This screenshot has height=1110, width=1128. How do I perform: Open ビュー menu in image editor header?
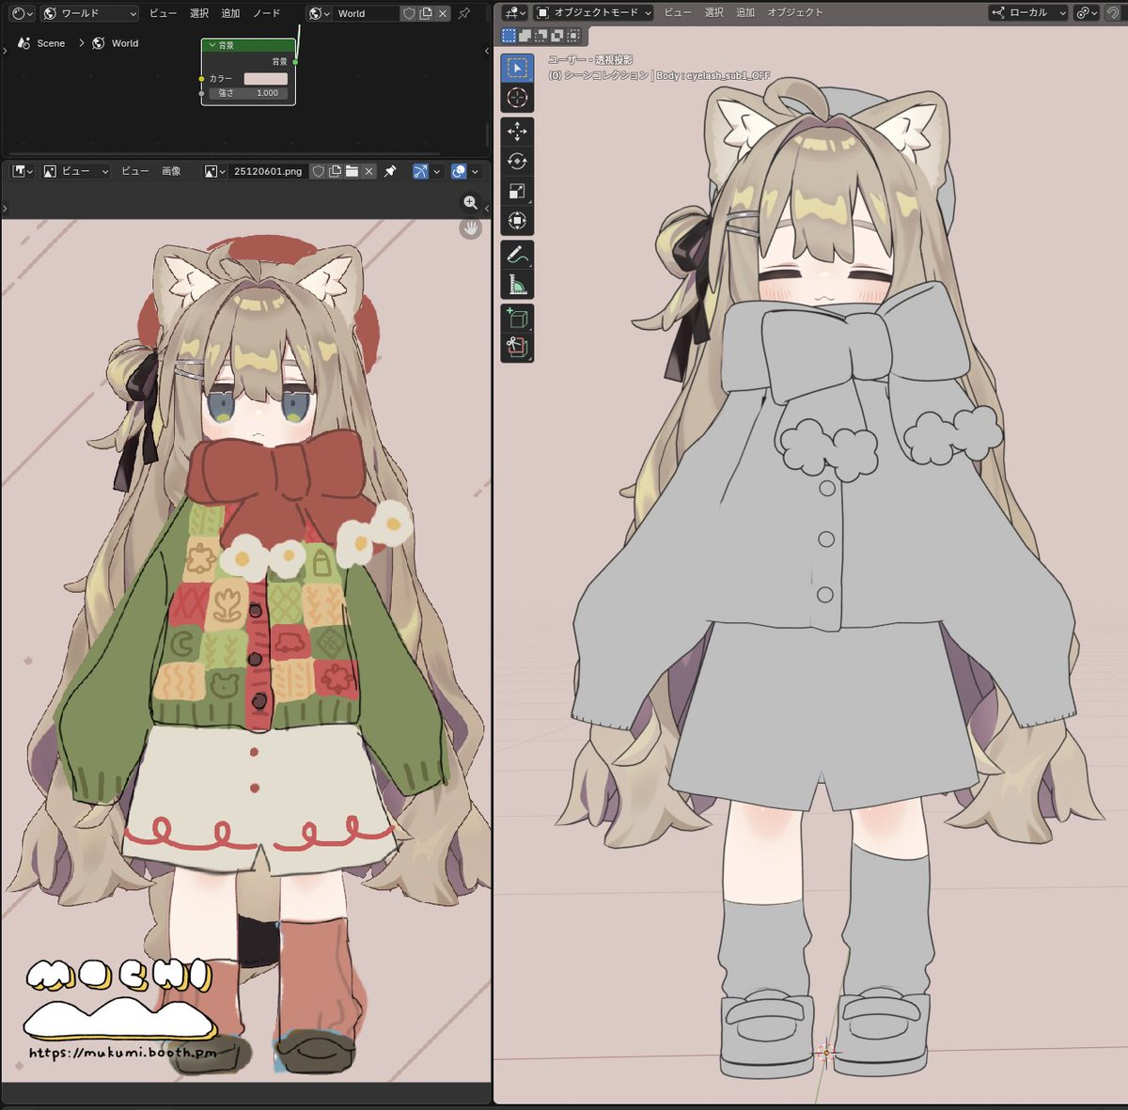135,171
